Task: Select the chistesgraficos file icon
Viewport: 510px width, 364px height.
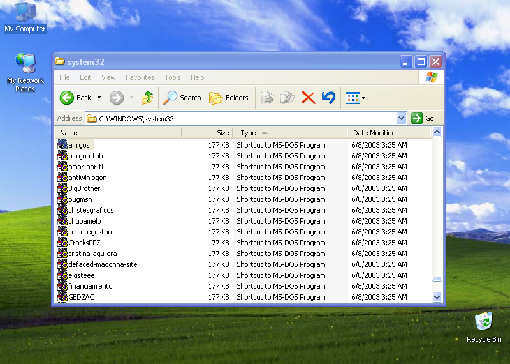Action: click(x=62, y=210)
